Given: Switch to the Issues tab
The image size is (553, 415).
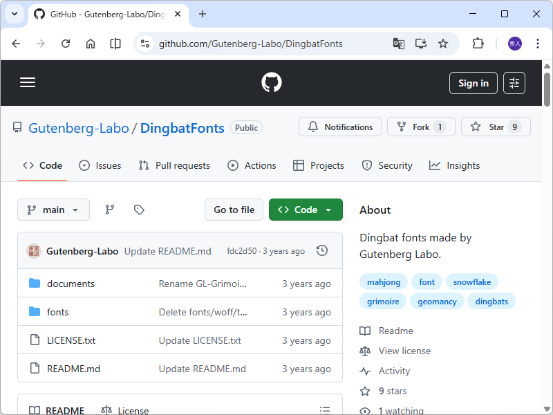Looking at the screenshot, I should pos(100,165).
